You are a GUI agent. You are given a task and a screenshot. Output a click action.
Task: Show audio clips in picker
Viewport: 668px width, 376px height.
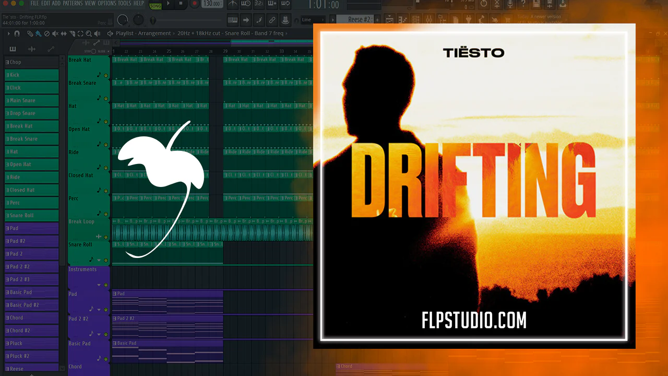pos(31,49)
